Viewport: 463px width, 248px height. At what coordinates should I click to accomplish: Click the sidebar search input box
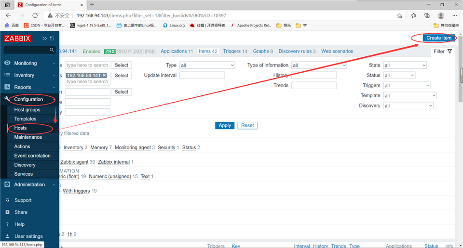tap(27, 50)
